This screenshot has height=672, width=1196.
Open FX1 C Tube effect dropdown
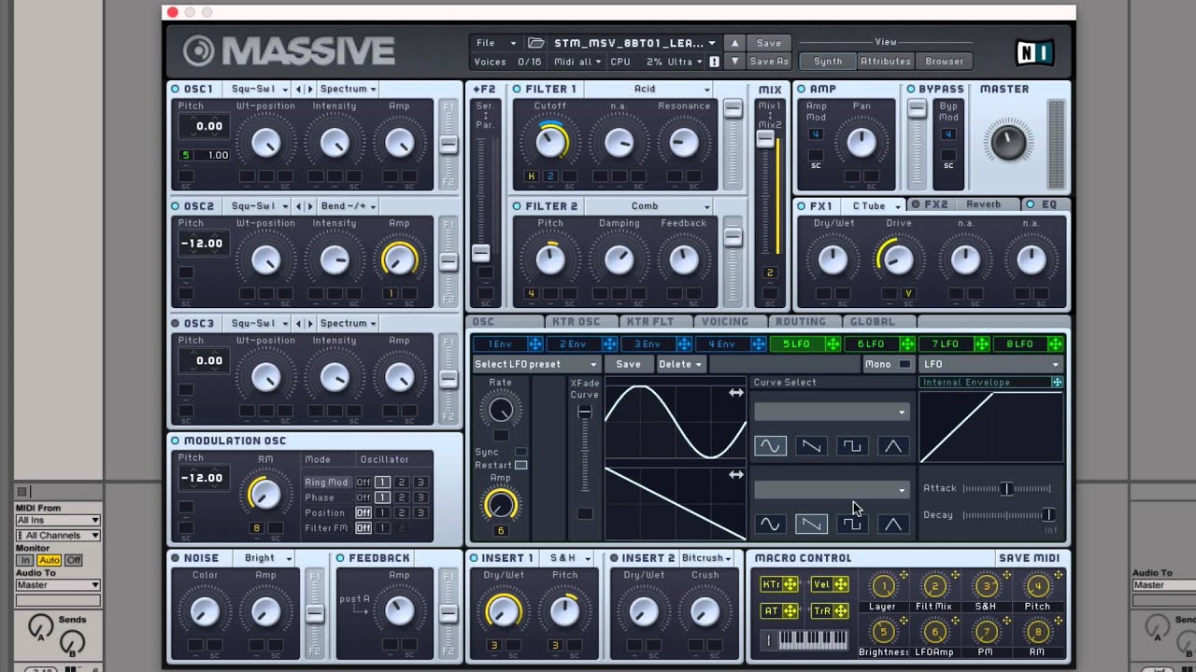pos(876,205)
